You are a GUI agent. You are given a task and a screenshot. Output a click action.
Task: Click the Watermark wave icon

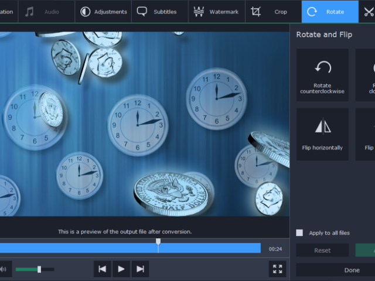coord(199,12)
